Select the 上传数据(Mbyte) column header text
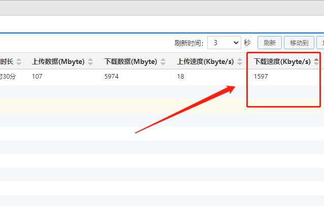This screenshot has height=206, width=324. [58, 62]
